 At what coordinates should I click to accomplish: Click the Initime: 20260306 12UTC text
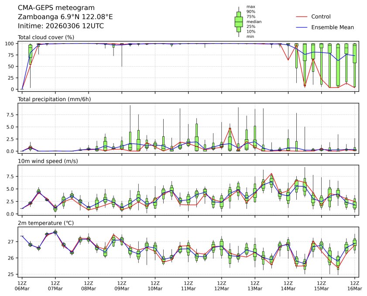click(x=61, y=26)
